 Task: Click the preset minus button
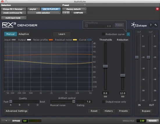coord(63,13)
